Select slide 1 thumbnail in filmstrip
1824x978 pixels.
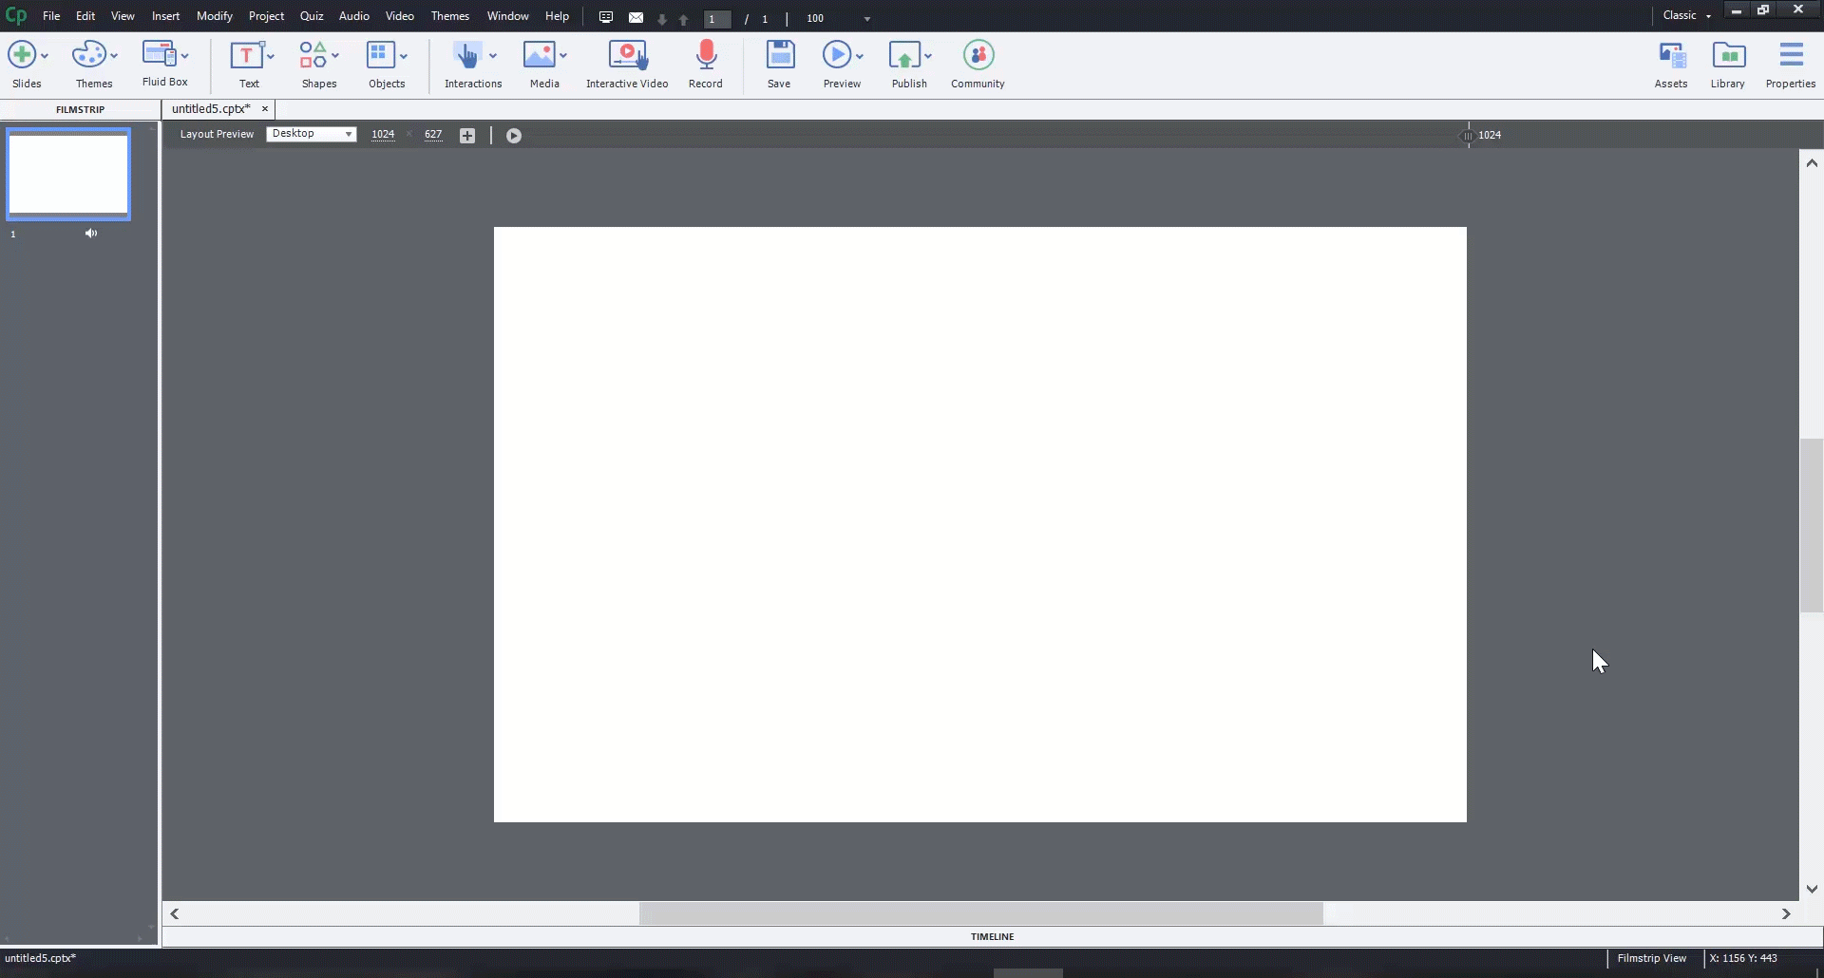[x=68, y=174]
